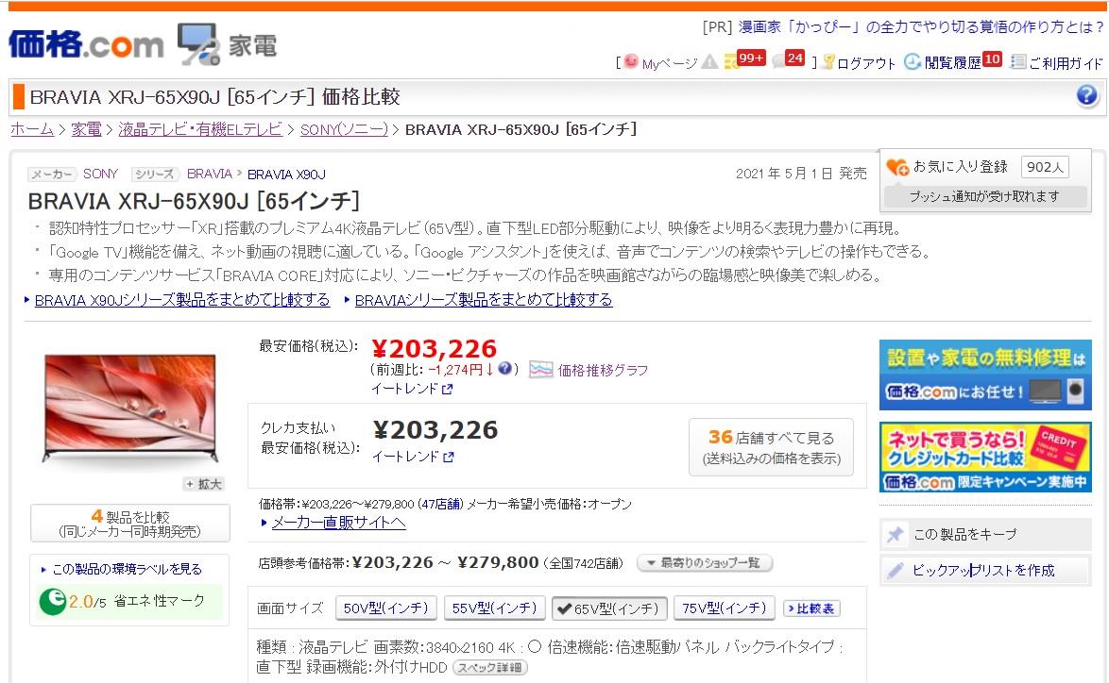Go to ホーム breadcrumb
This screenshot has height=683, width=1109.
(x=32, y=129)
